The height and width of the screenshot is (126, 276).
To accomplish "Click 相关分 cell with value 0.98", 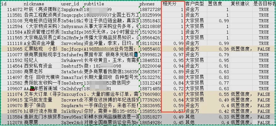I will coord(173,49).
